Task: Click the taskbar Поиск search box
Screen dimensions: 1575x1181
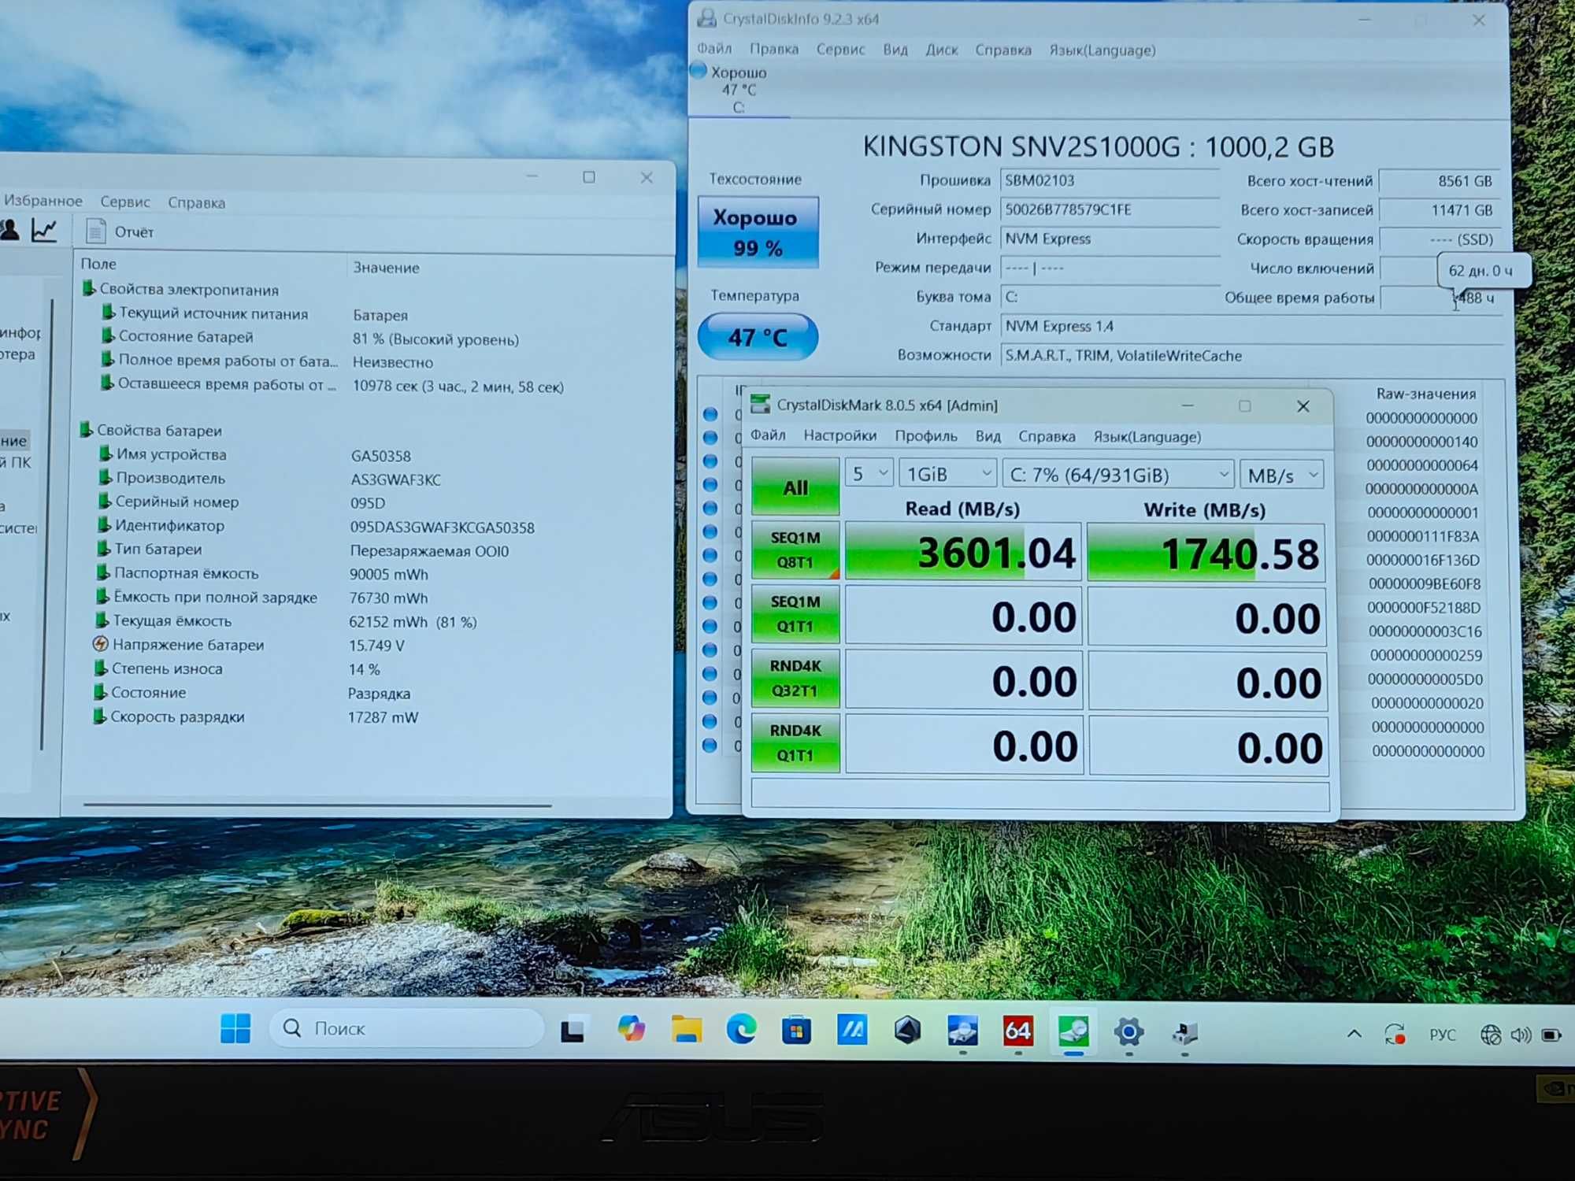Action: [406, 1027]
